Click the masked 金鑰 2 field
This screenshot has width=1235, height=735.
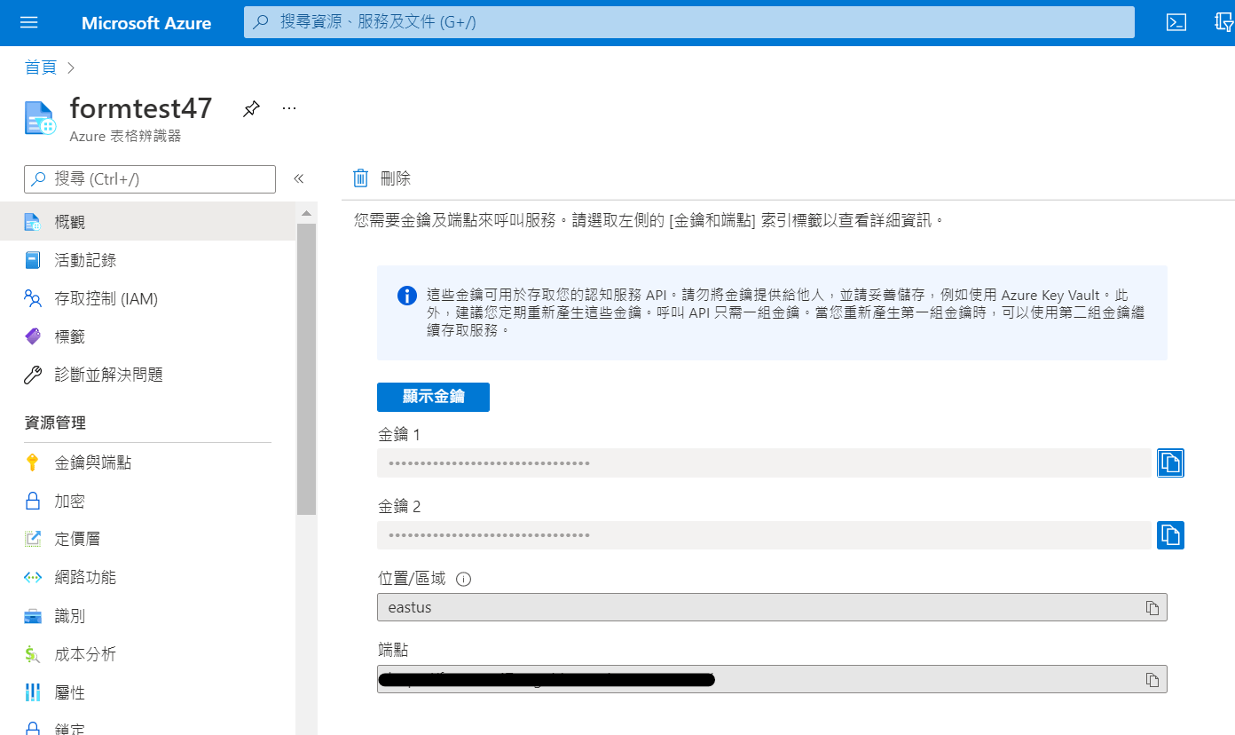pyautogui.click(x=764, y=535)
